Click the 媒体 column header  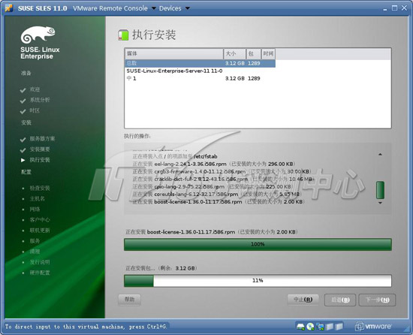coord(174,54)
